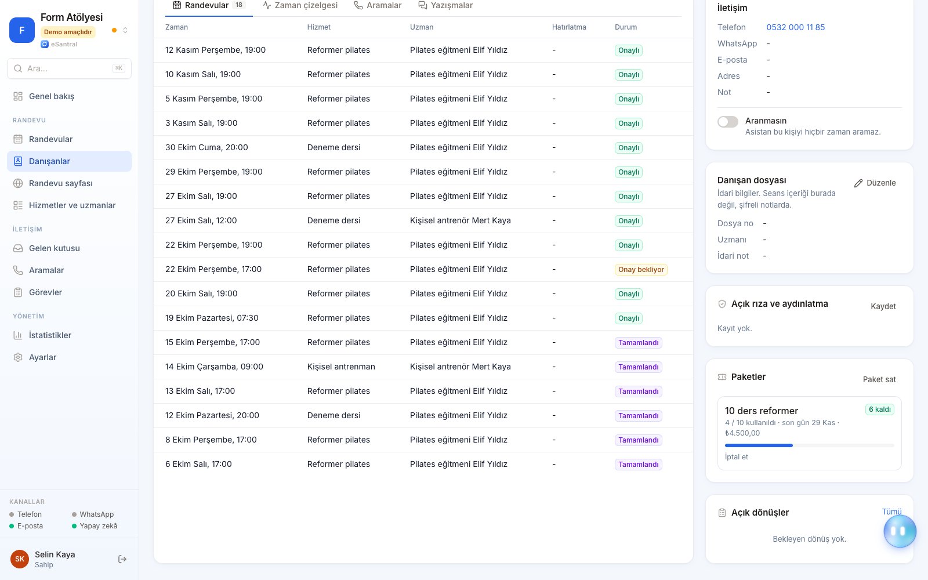The height and width of the screenshot is (580, 928).
Task: Open Ayarlar gear icon
Action: [x=18, y=357]
